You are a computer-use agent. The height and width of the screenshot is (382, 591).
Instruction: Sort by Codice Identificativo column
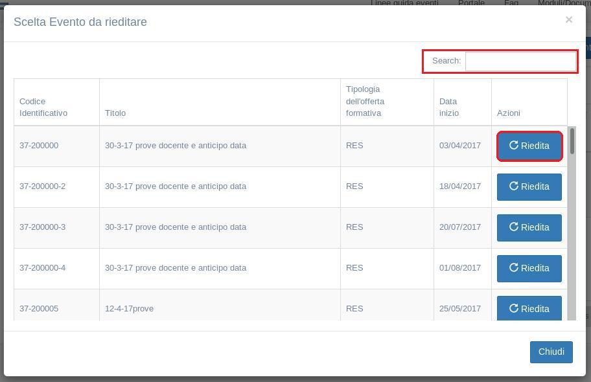tap(43, 107)
